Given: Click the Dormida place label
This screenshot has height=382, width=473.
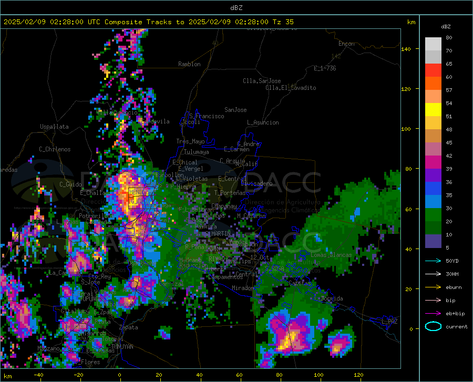Looking at the screenshot, I should pyautogui.click(x=332, y=298).
